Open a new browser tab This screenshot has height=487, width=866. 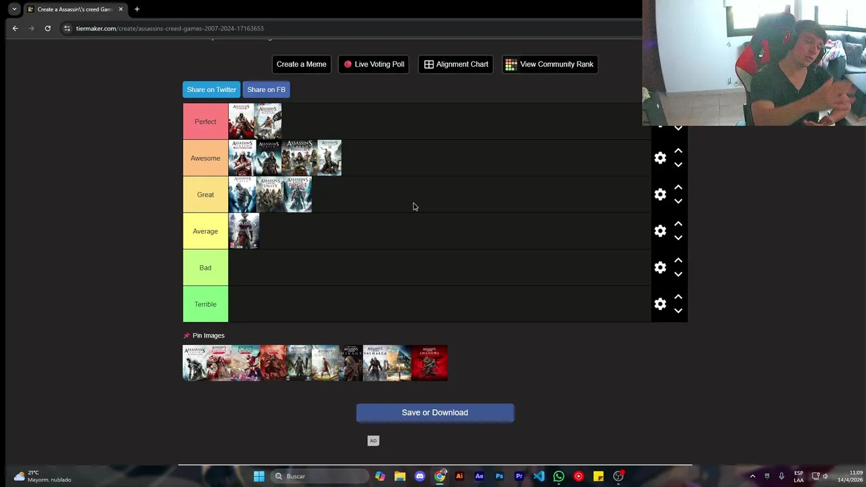coord(137,9)
